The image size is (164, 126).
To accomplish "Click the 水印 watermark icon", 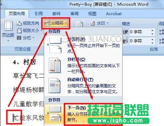I will click(x=93, y=23).
